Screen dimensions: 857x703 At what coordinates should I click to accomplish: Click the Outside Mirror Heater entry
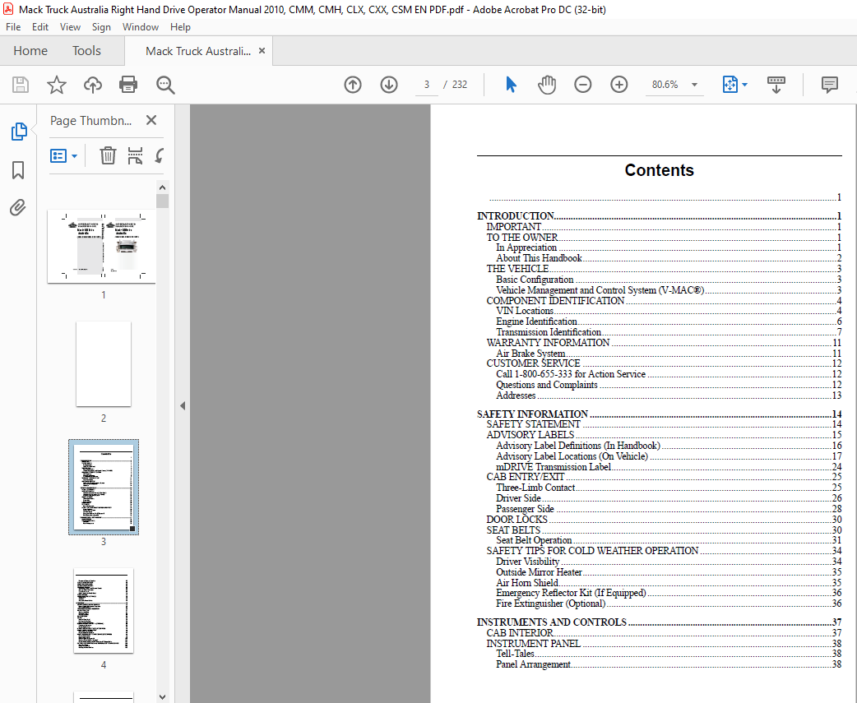pyautogui.click(x=669, y=572)
